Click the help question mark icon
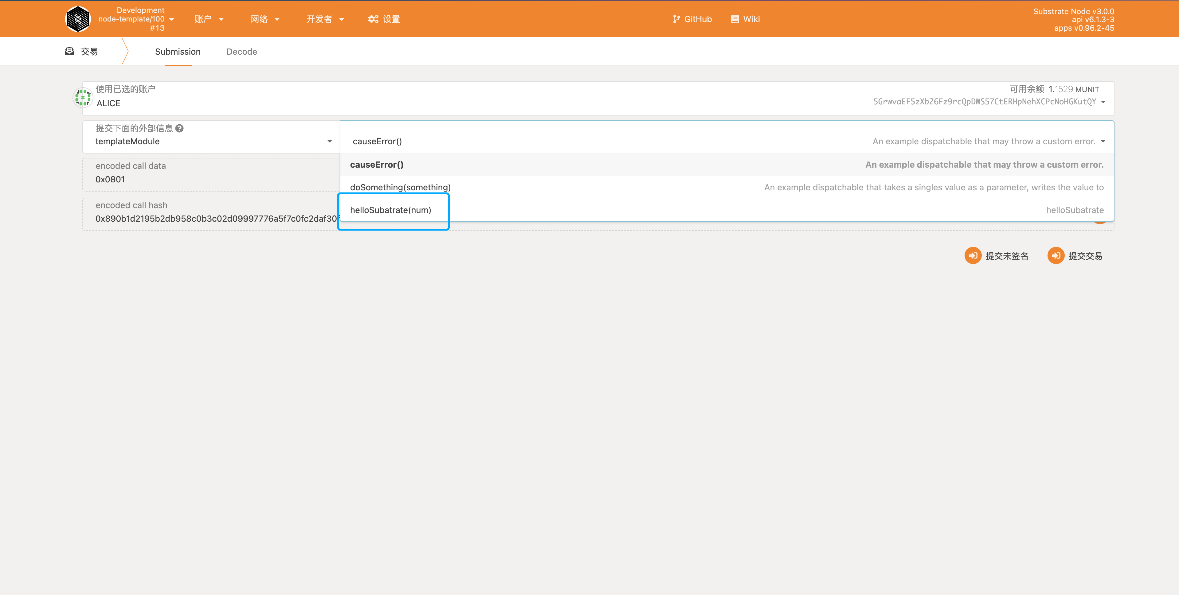 click(179, 129)
